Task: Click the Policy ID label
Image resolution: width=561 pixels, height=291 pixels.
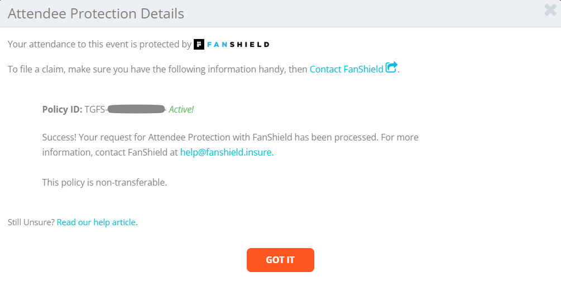Action: tap(63, 109)
